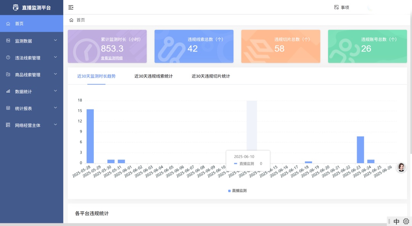Toggle the 中 input language indicator
Image resolution: width=412 pixels, height=226 pixels.
coord(396,221)
